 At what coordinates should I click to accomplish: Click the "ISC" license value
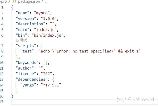pos(46,74)
